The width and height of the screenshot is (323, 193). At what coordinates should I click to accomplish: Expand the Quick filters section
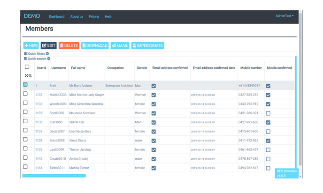[x=37, y=54]
